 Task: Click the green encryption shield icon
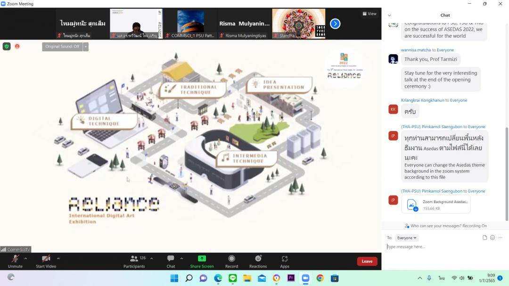click(x=7, y=46)
